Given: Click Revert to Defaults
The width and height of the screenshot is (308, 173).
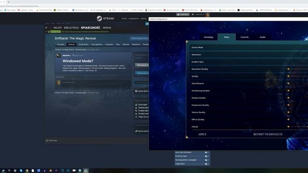Looking at the screenshot, I should pos(268,135).
